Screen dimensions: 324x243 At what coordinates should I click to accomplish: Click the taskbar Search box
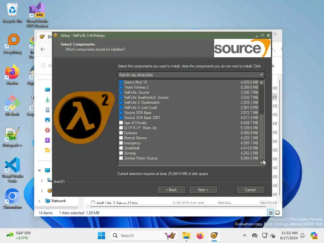click(144, 235)
